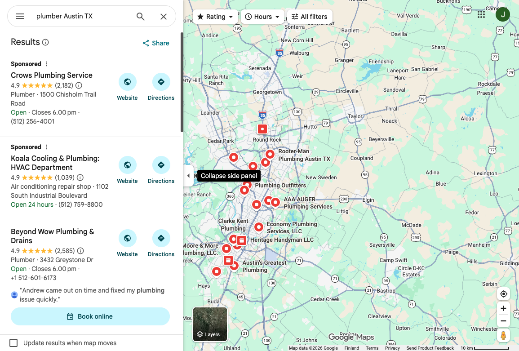The image size is (519, 351).
Task: Open Sponsored options for Koala Cooling & Plumbing
Action: (47, 147)
